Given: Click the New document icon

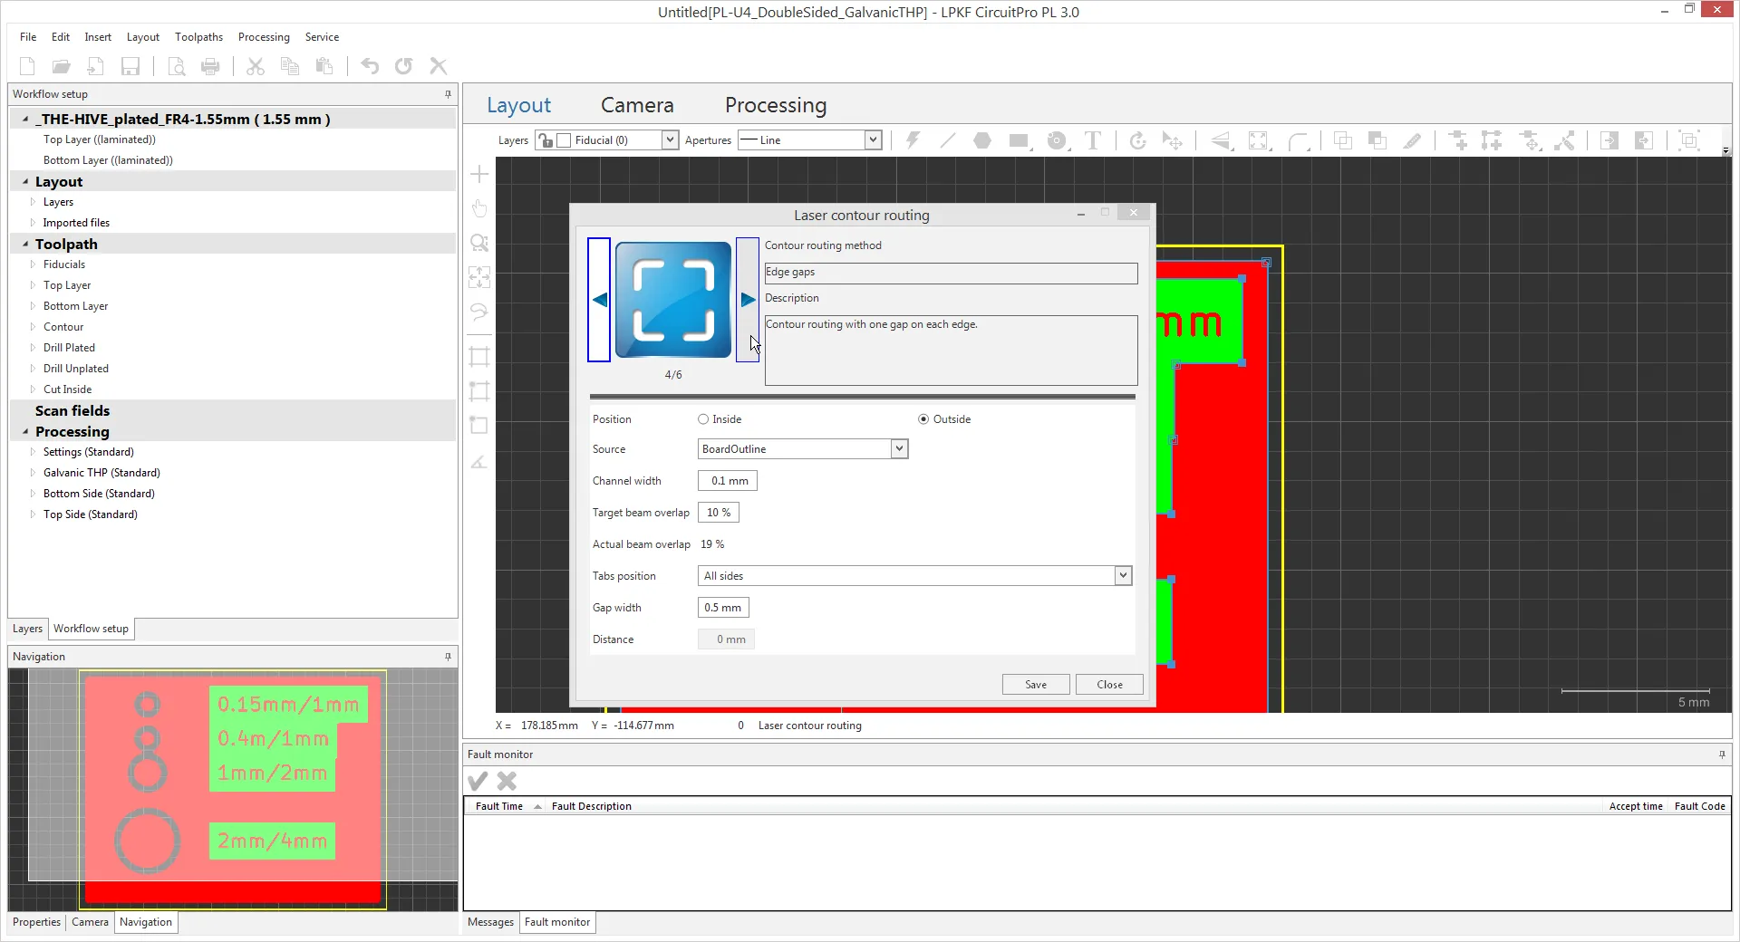Looking at the screenshot, I should click(x=27, y=66).
